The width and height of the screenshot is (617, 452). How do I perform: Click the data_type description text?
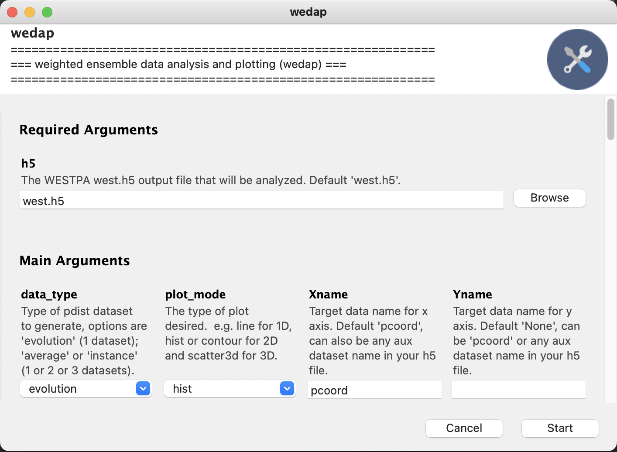click(x=83, y=341)
